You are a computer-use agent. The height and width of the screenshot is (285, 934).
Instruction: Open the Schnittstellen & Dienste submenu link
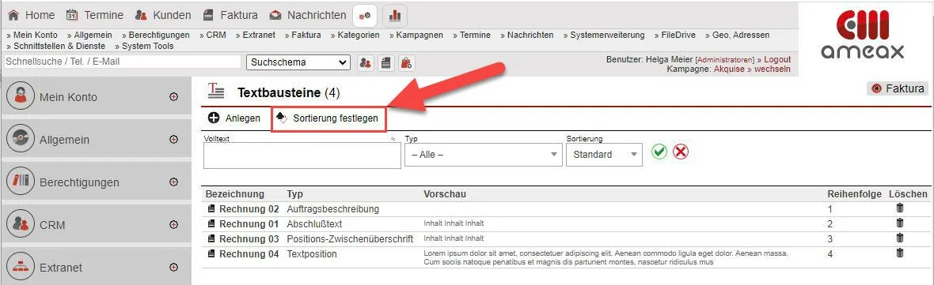coord(56,46)
